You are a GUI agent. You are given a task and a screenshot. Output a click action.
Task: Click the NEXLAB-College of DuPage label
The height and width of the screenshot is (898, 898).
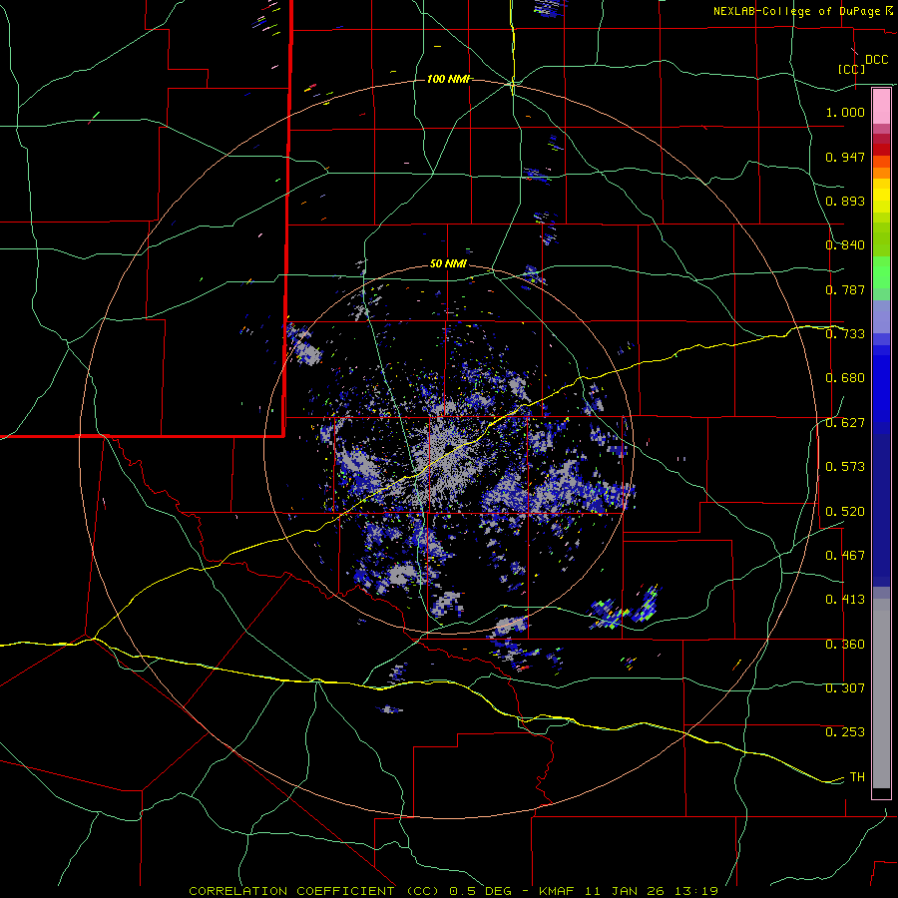pyautogui.click(x=796, y=11)
